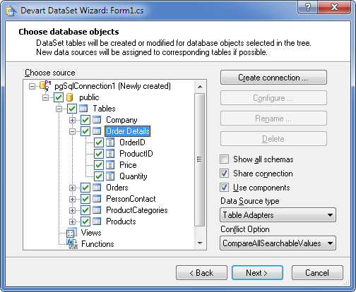Screen dimensions: 356x292
Task: Collapse the Tables node
Action: (x=59, y=109)
